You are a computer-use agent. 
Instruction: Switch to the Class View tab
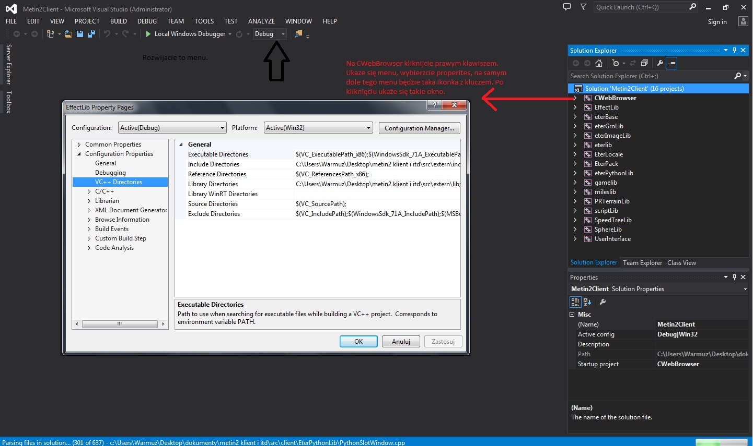[x=681, y=263]
